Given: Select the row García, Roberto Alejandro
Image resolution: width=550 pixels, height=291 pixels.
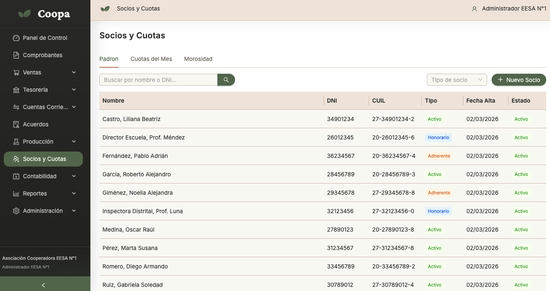Looking at the screenshot, I should point(323,174).
